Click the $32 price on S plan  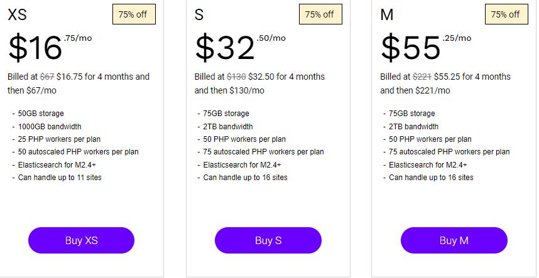pyautogui.click(x=224, y=48)
